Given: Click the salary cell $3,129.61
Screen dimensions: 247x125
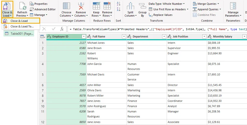Looking at the screenshot, I should click(x=227, y=122).
